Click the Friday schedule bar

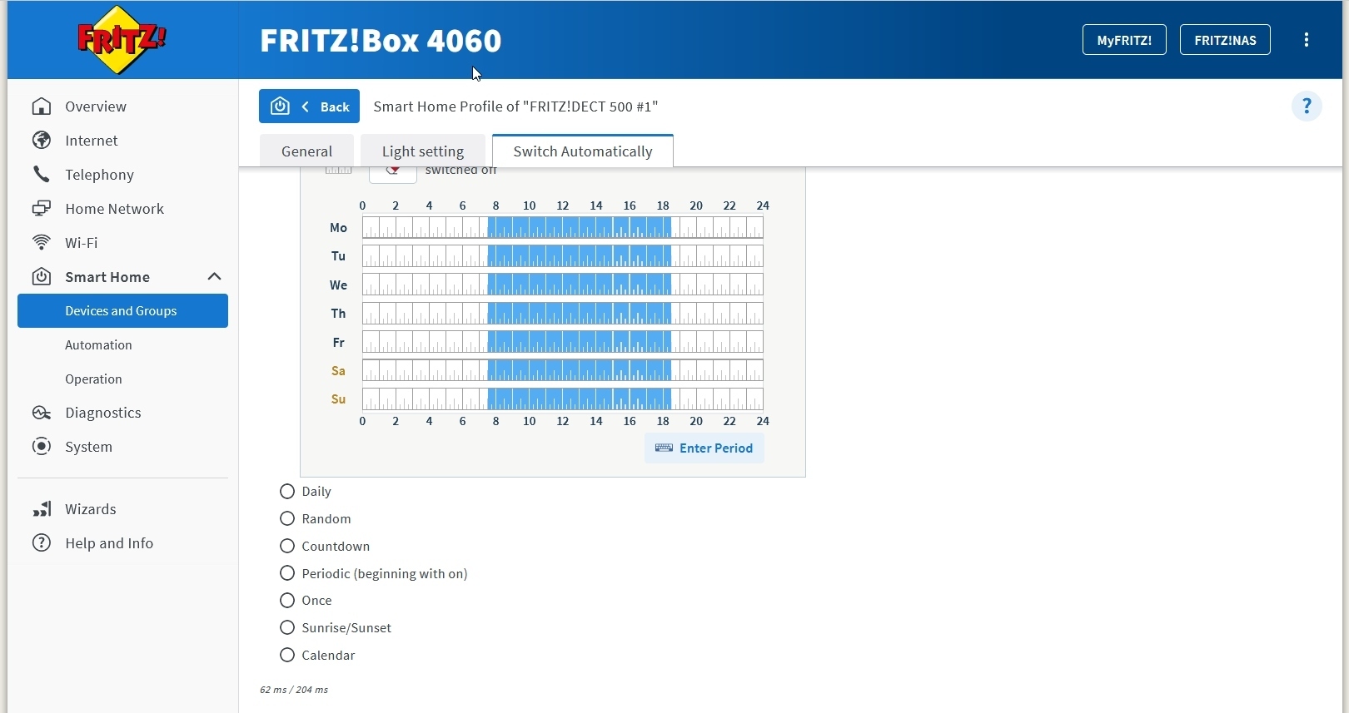coord(563,343)
